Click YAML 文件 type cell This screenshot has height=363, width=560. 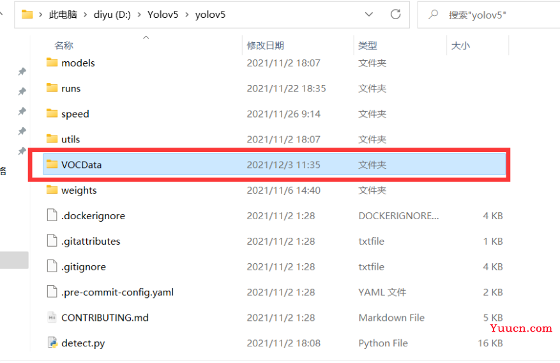(x=382, y=292)
